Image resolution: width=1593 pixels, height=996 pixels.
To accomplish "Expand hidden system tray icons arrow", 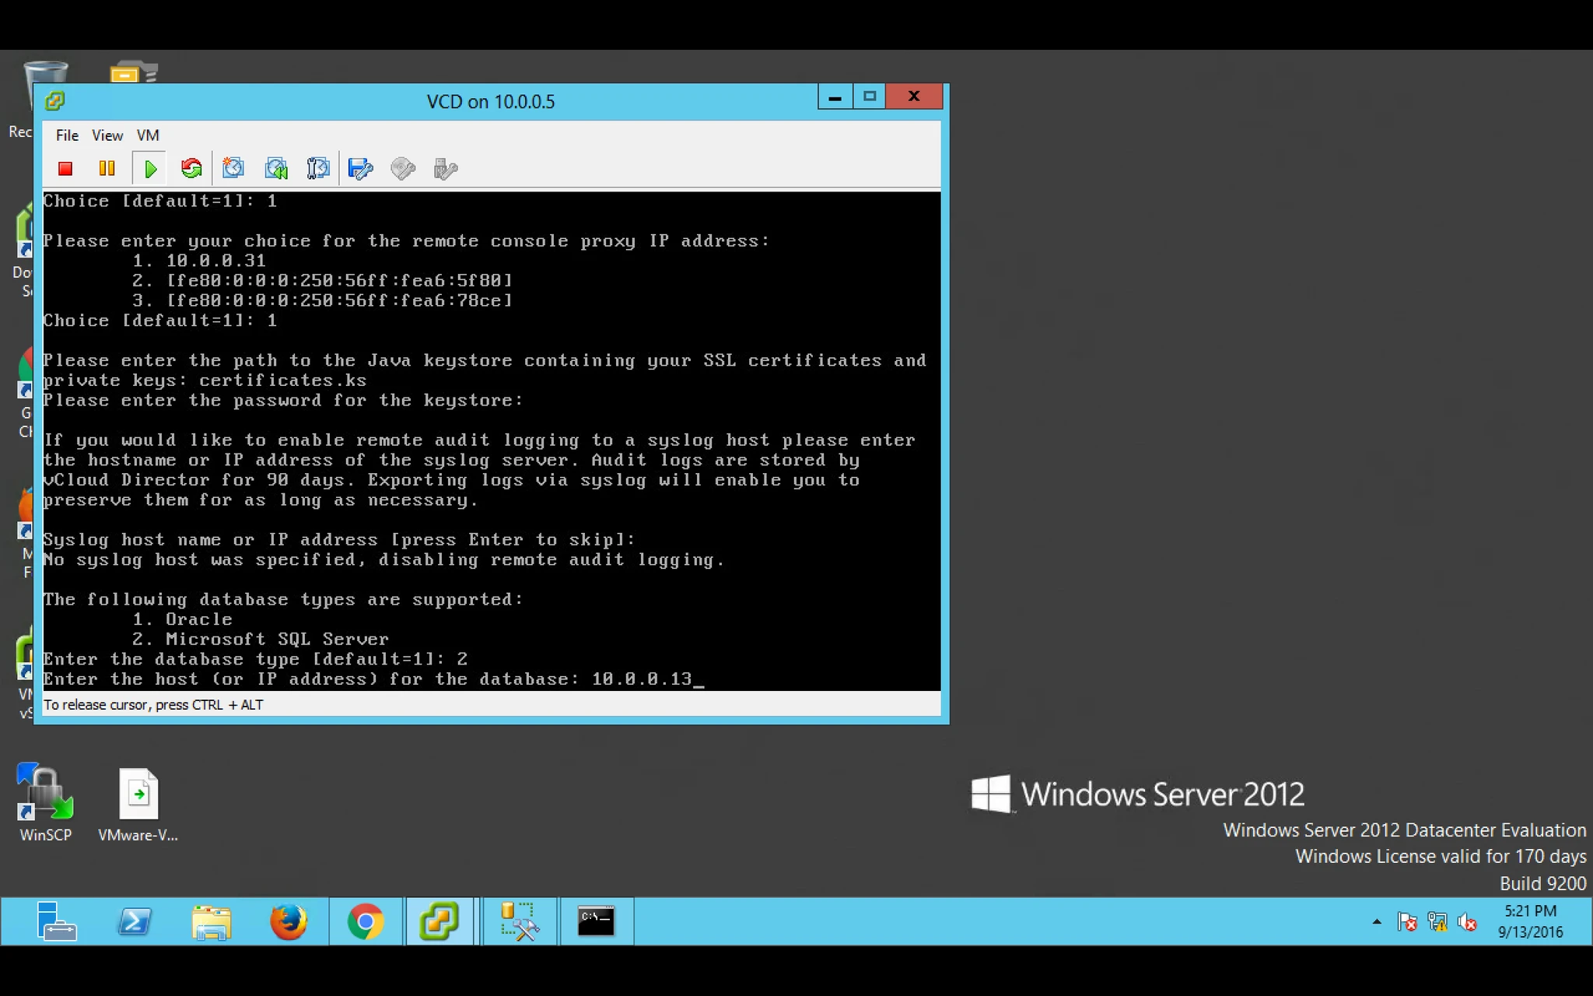I will (1377, 922).
